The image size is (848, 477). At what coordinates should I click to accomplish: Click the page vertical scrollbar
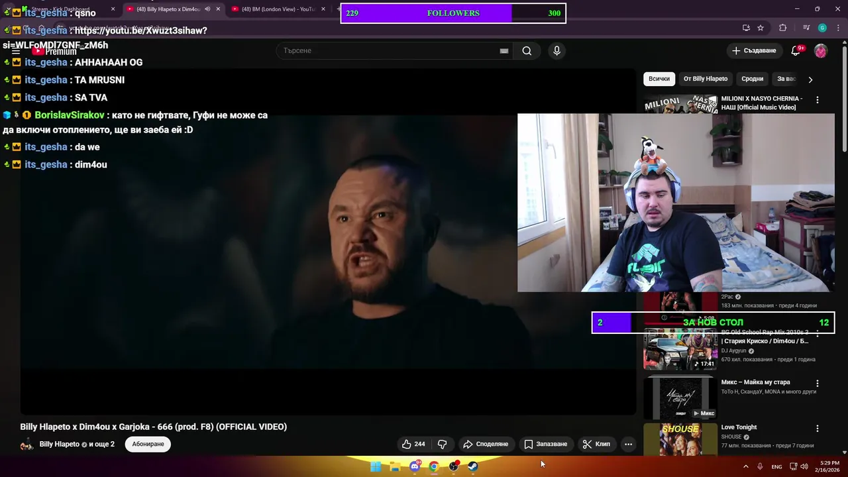844,99
